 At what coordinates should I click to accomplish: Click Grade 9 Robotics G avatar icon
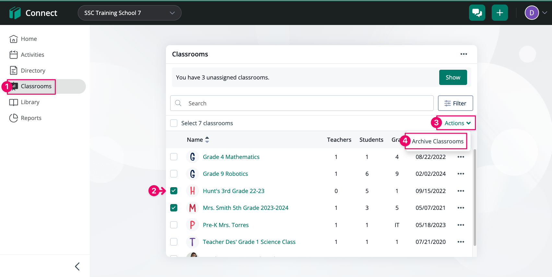coord(193,174)
